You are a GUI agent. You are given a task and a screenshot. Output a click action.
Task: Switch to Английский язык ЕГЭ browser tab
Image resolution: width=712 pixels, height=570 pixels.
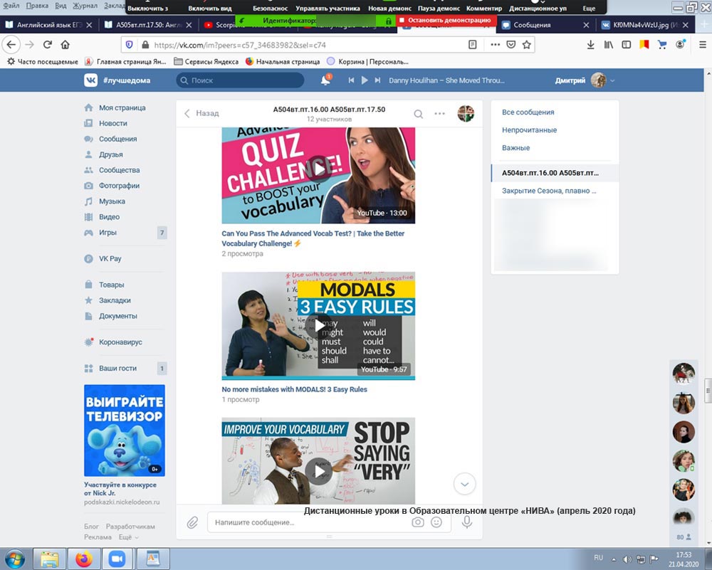[x=48, y=25]
